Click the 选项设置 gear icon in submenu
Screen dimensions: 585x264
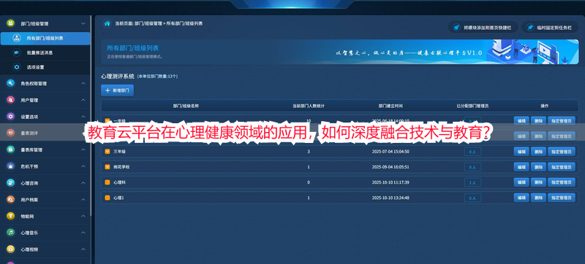click(x=16, y=67)
